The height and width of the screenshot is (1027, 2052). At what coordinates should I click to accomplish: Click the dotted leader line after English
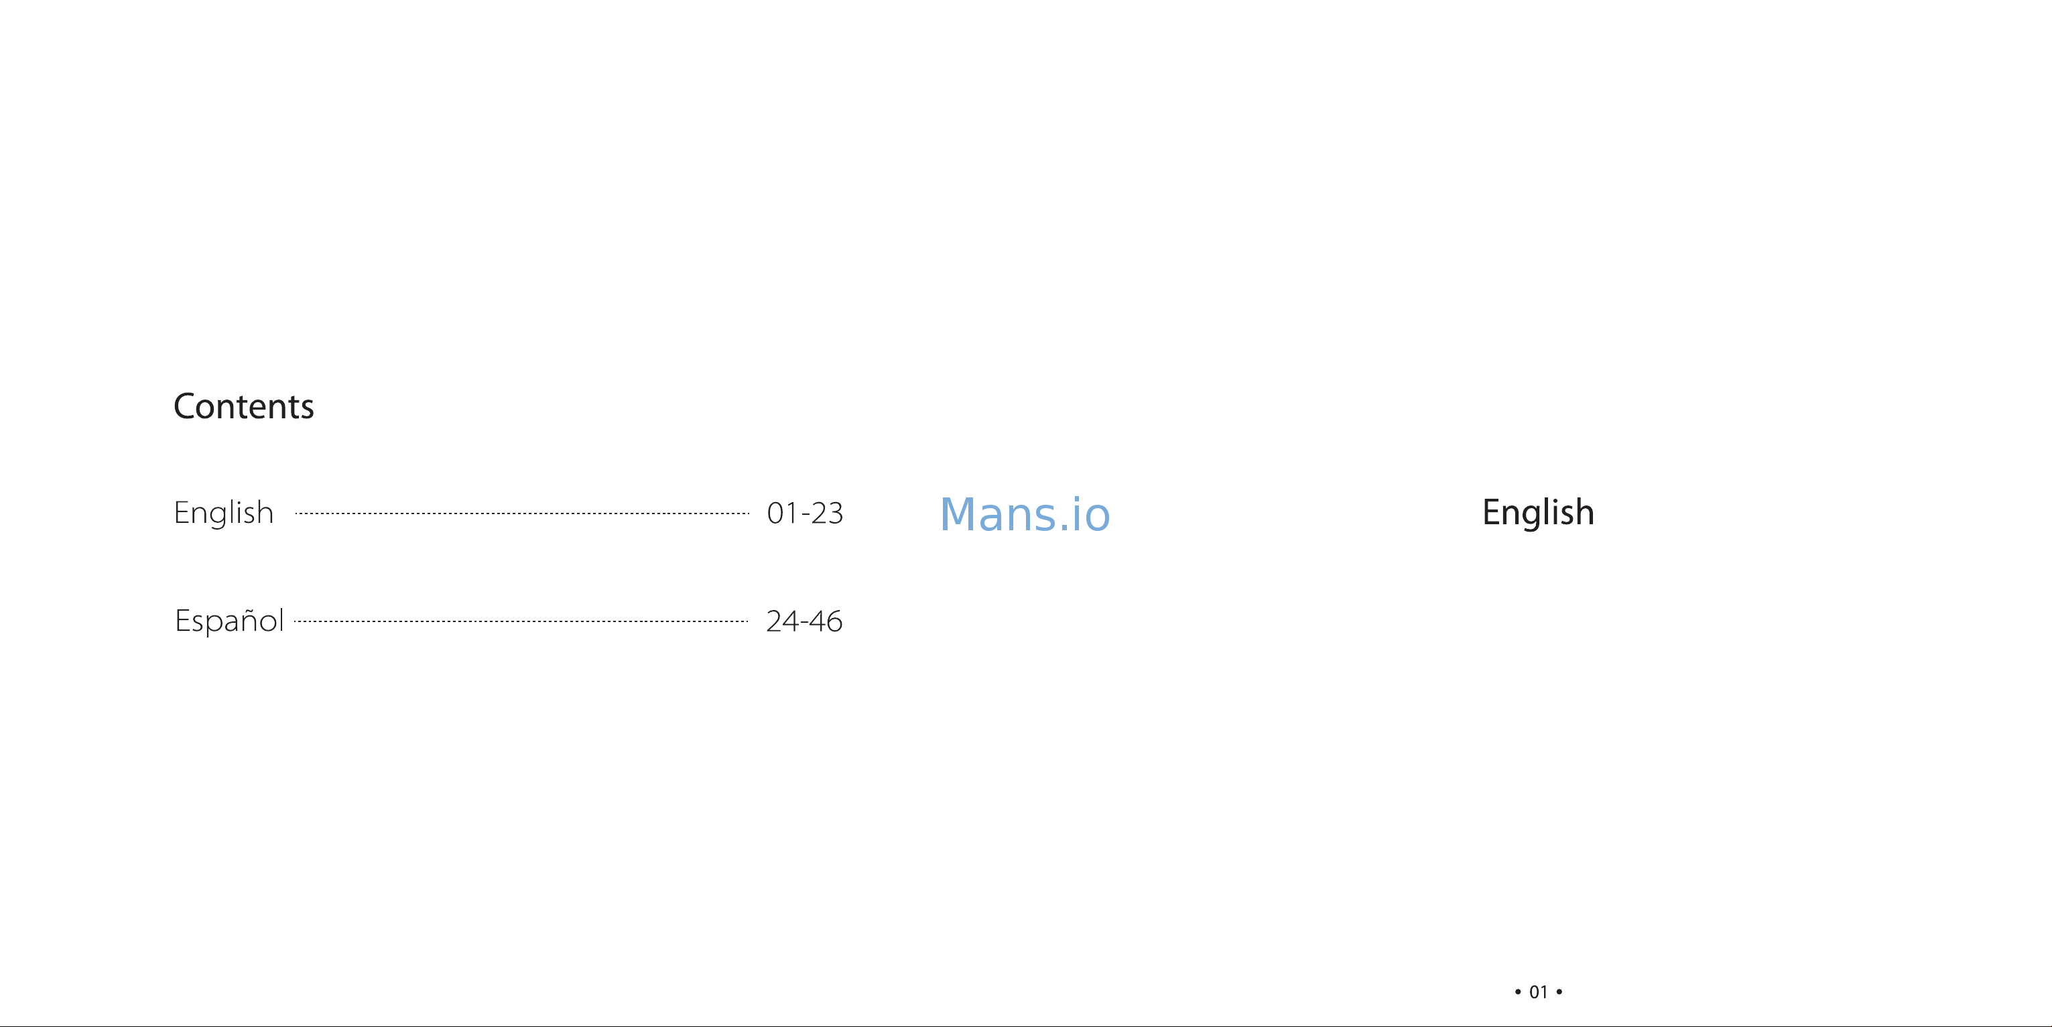click(x=522, y=514)
